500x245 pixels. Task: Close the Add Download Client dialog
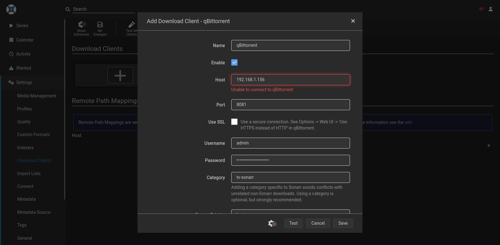point(353,21)
